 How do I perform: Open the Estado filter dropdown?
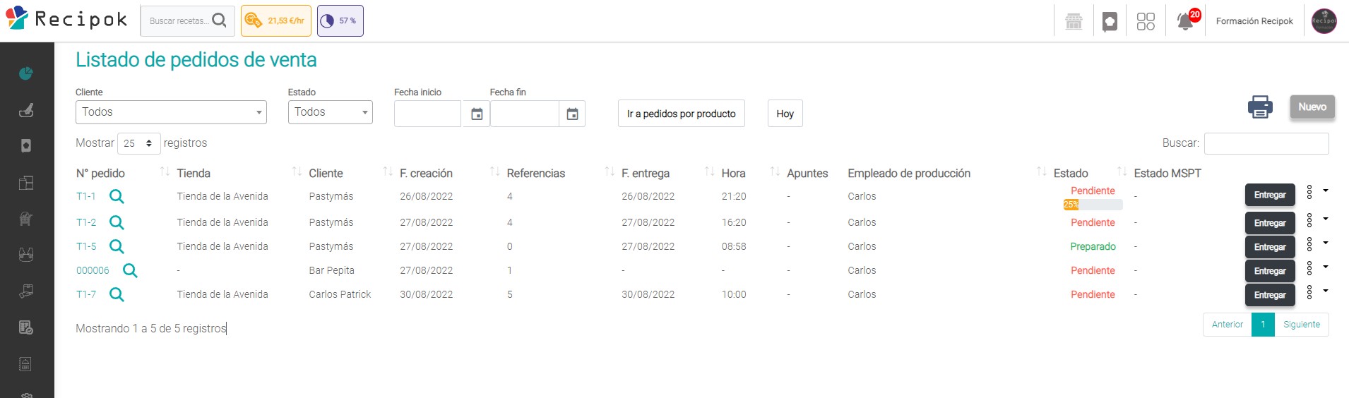(330, 112)
